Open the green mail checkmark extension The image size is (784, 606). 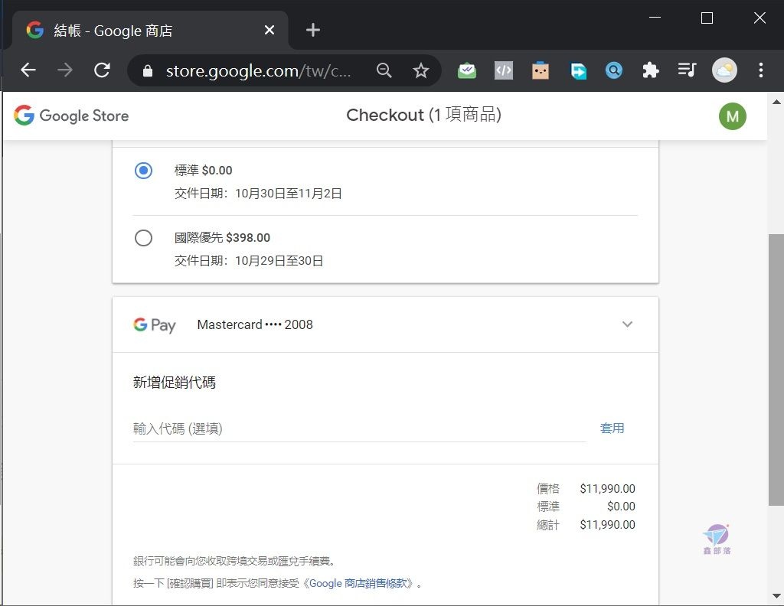pyautogui.click(x=467, y=70)
